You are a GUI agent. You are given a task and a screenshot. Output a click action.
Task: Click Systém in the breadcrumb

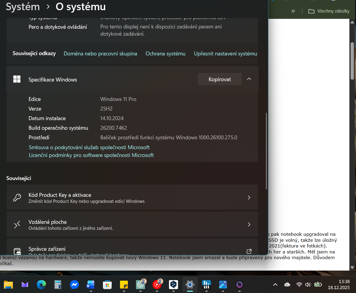coord(23,7)
